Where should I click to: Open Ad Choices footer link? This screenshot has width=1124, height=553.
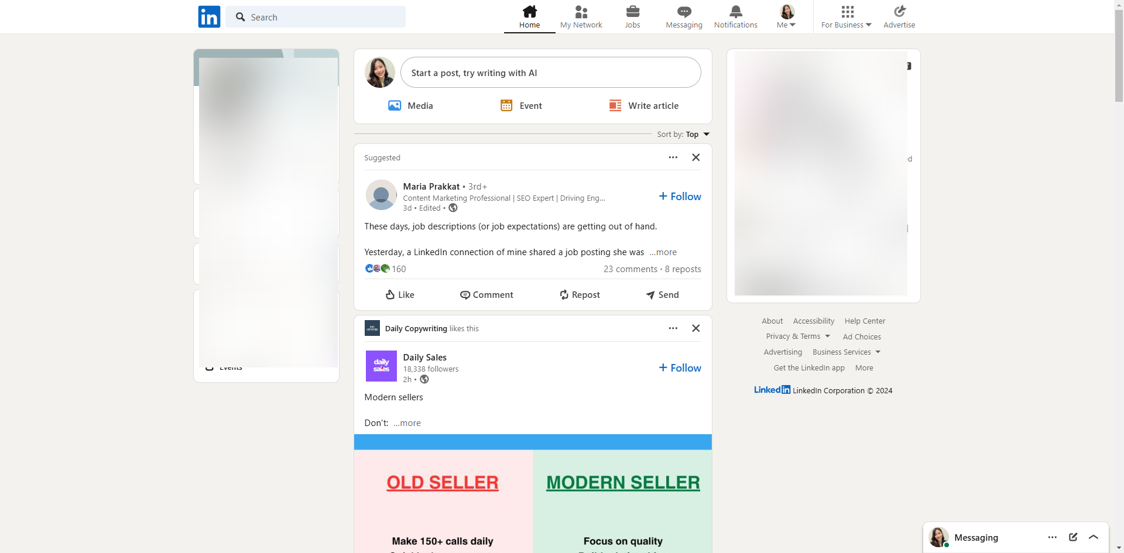[862, 336]
